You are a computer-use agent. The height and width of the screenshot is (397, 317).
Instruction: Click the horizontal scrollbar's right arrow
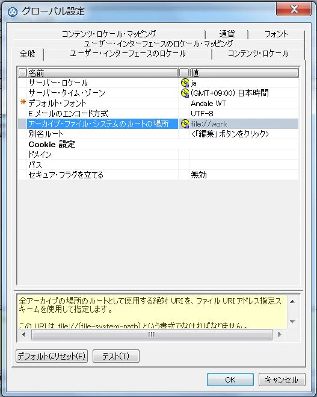[280, 334]
